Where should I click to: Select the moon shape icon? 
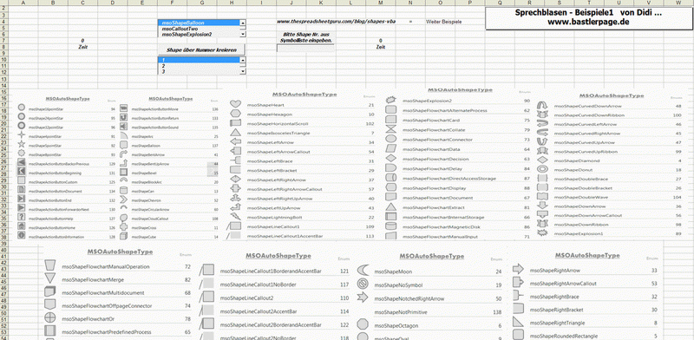[x=363, y=270]
